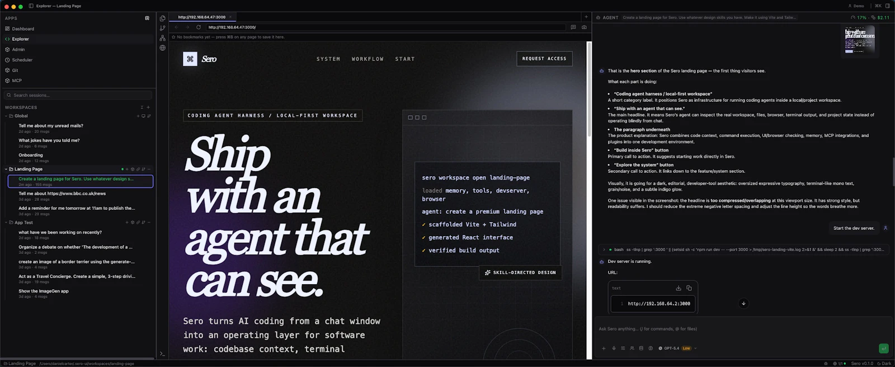Click the plus attach icon in chat input

604,348
